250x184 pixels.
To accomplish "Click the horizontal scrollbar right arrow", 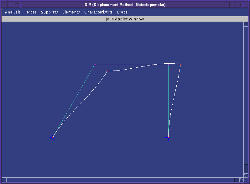I will pyautogui.click(x=242, y=180).
